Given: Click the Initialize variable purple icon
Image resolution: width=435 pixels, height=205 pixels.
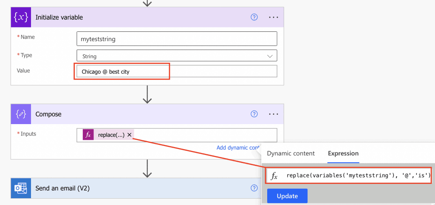Looking at the screenshot, I should [x=21, y=17].
